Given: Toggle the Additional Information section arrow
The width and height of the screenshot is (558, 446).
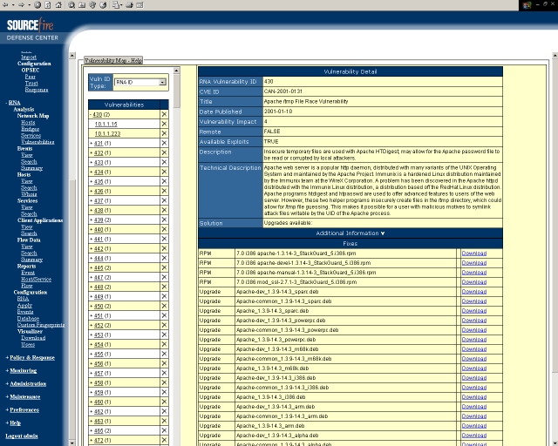Looking at the screenshot, I should coord(383,233).
